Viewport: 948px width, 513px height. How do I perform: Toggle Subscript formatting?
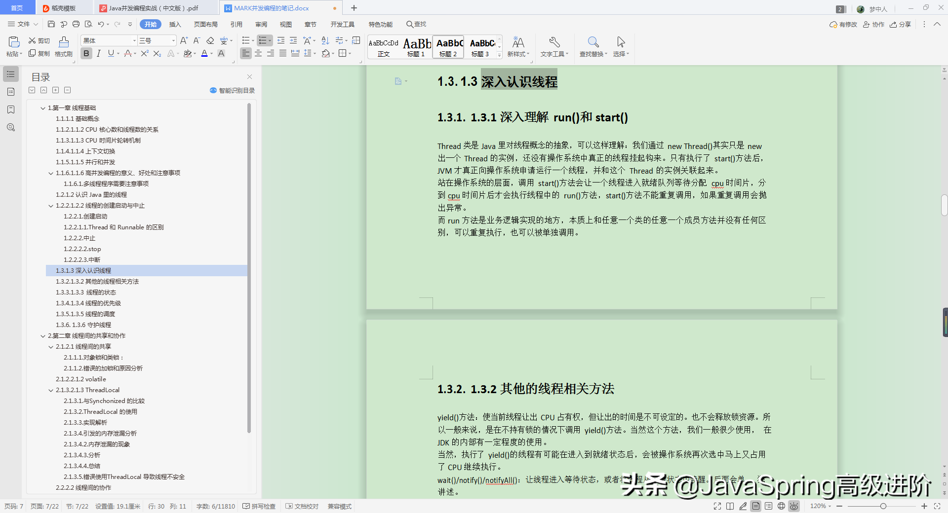pos(157,53)
